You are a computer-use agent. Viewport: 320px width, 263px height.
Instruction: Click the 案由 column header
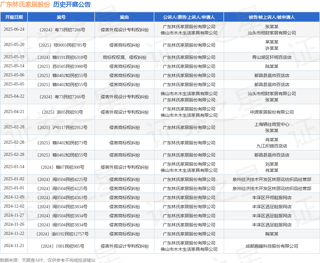coord(124,17)
